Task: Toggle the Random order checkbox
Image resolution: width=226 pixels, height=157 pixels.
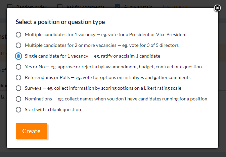Action: click(10, 6)
